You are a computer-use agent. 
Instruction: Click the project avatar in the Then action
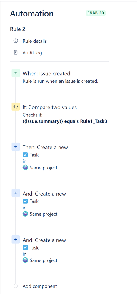[x=25, y=167]
